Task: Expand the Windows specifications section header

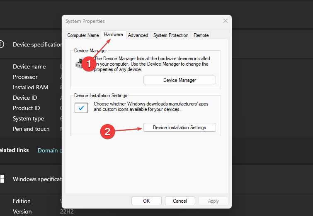Action: click(x=37, y=179)
